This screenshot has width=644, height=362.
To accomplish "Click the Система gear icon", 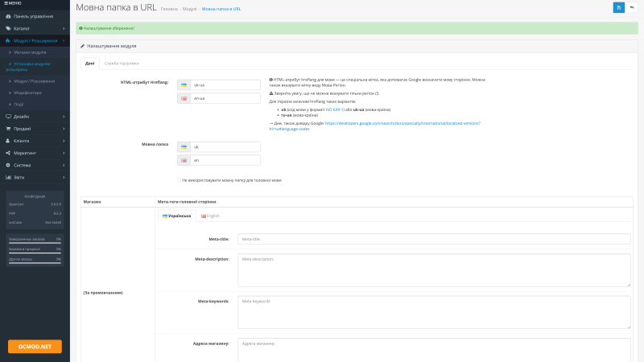I will pos(8,165).
